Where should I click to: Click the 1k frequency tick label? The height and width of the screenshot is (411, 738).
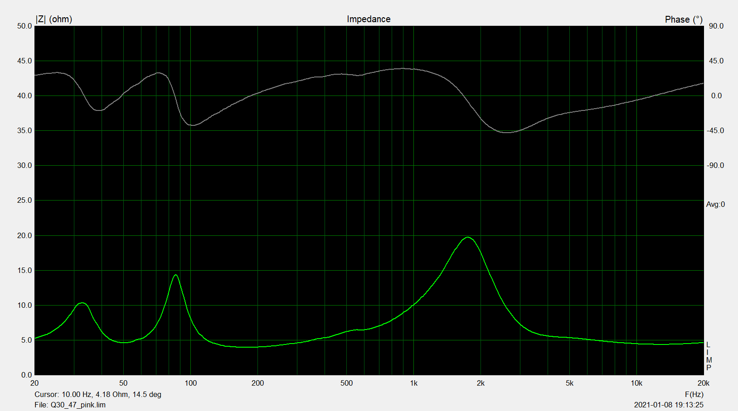tap(413, 383)
